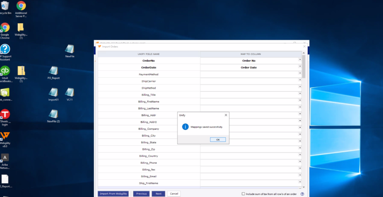Launch the Google Chrome desktop shortcut

pyautogui.click(x=5, y=27)
